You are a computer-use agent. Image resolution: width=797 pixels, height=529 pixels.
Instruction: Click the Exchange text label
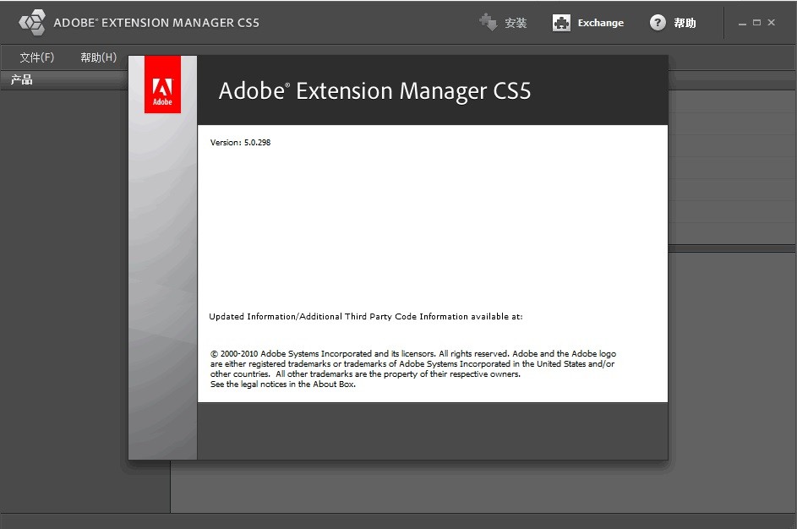[x=600, y=23]
